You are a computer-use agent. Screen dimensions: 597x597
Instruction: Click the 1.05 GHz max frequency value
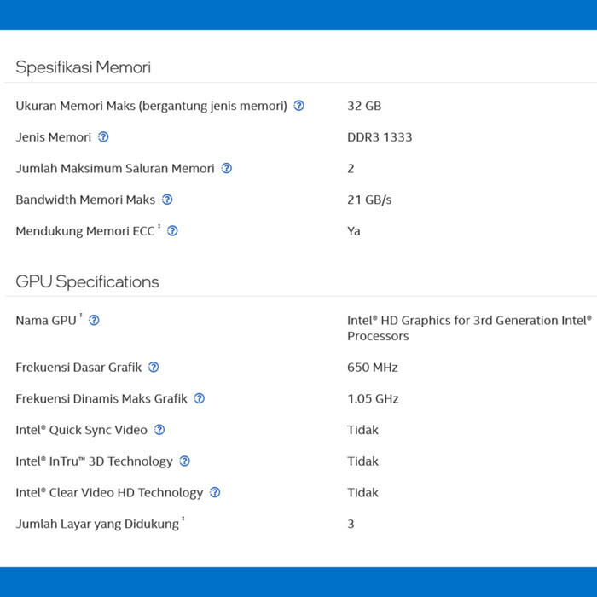(x=373, y=398)
